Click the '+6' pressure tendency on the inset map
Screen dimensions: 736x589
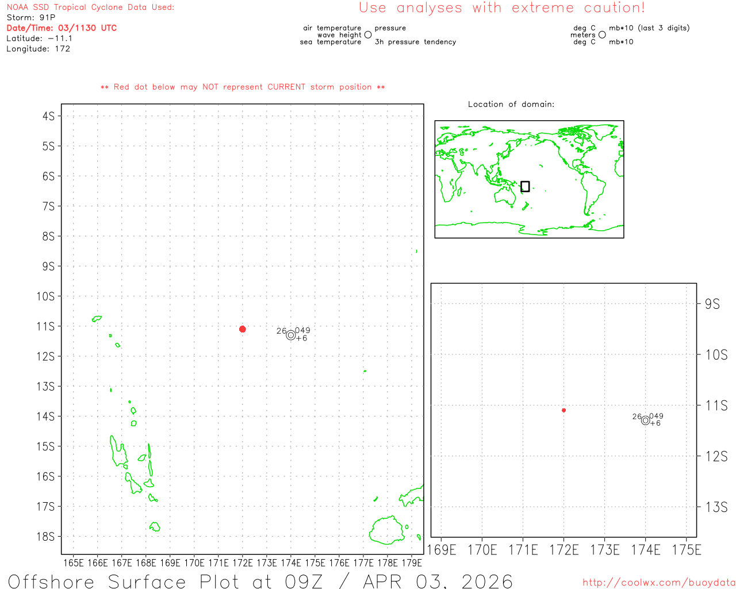point(655,423)
